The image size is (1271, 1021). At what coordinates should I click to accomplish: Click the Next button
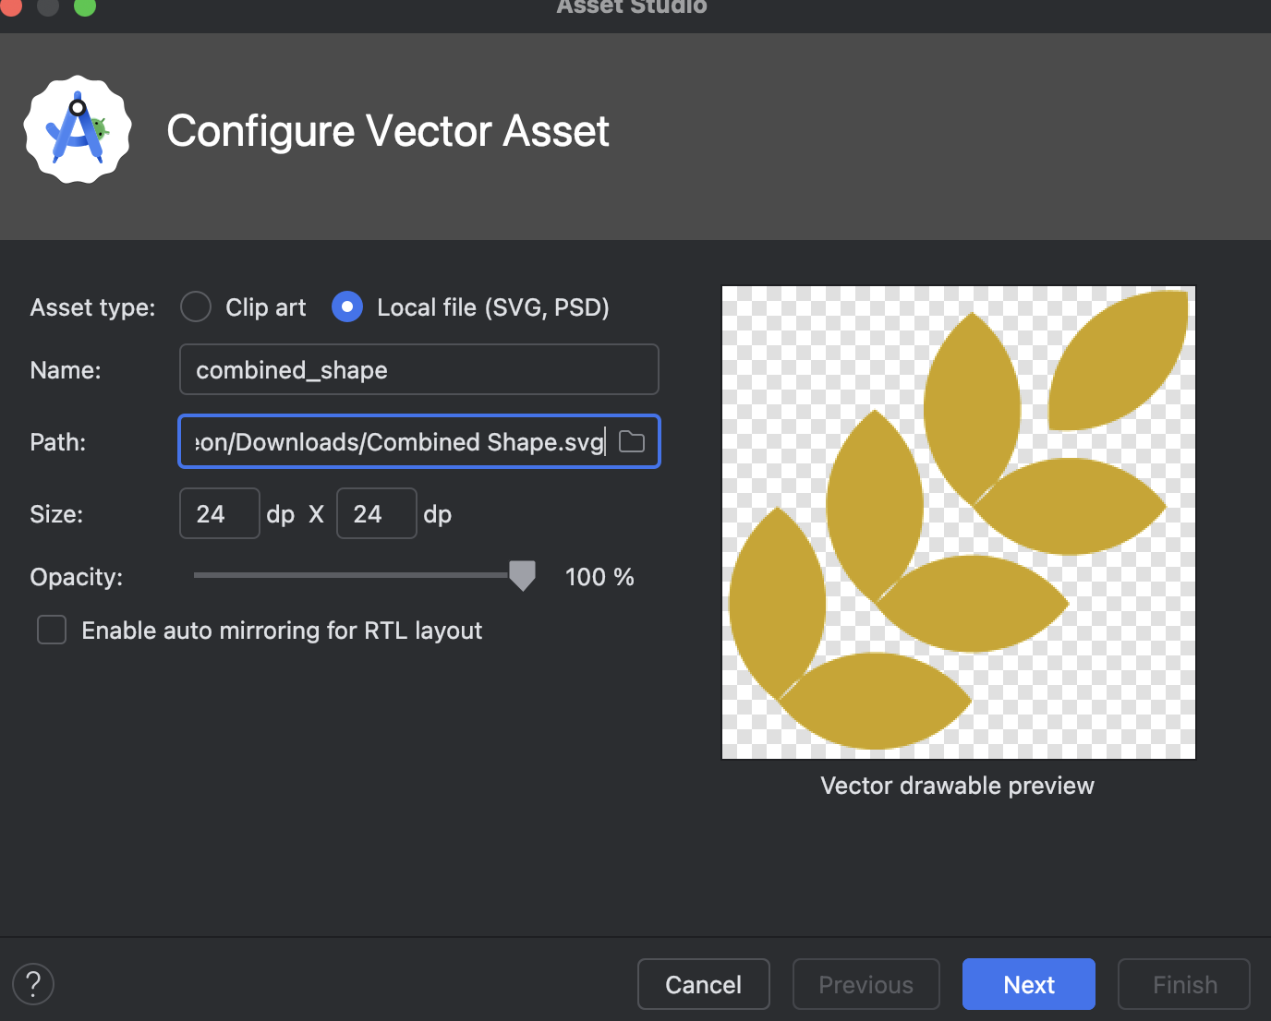point(1028,984)
